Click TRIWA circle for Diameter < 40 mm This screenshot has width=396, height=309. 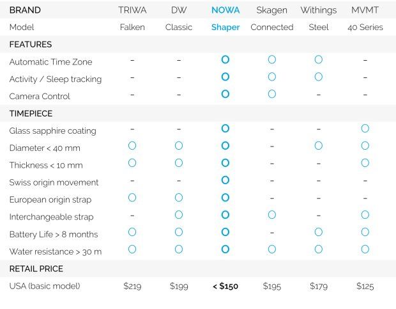pyautogui.click(x=132, y=145)
